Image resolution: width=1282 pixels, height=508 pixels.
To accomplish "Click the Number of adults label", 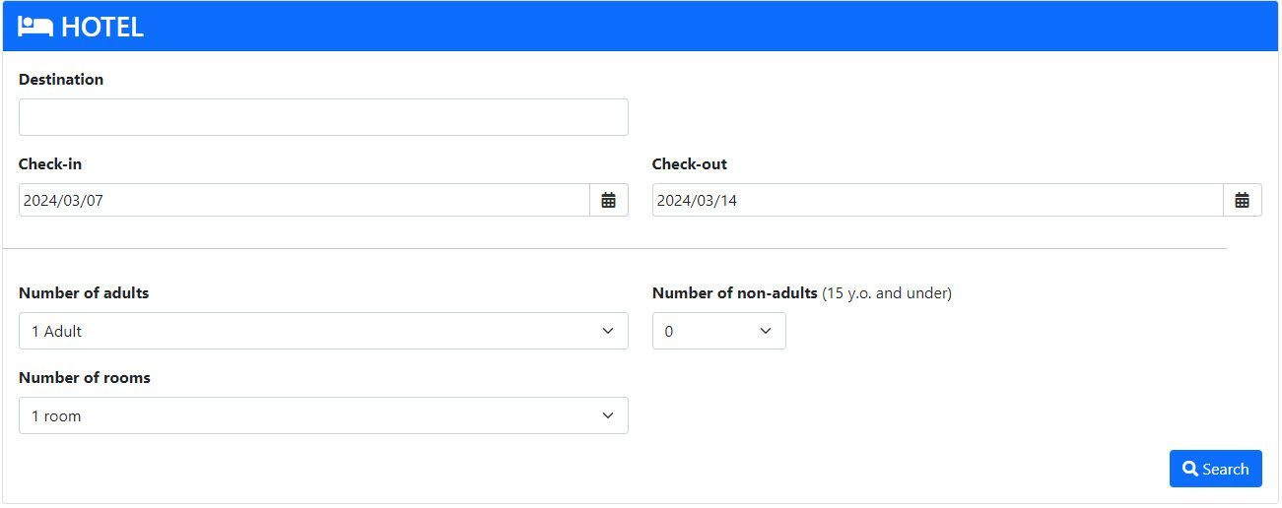I will 84,293.
